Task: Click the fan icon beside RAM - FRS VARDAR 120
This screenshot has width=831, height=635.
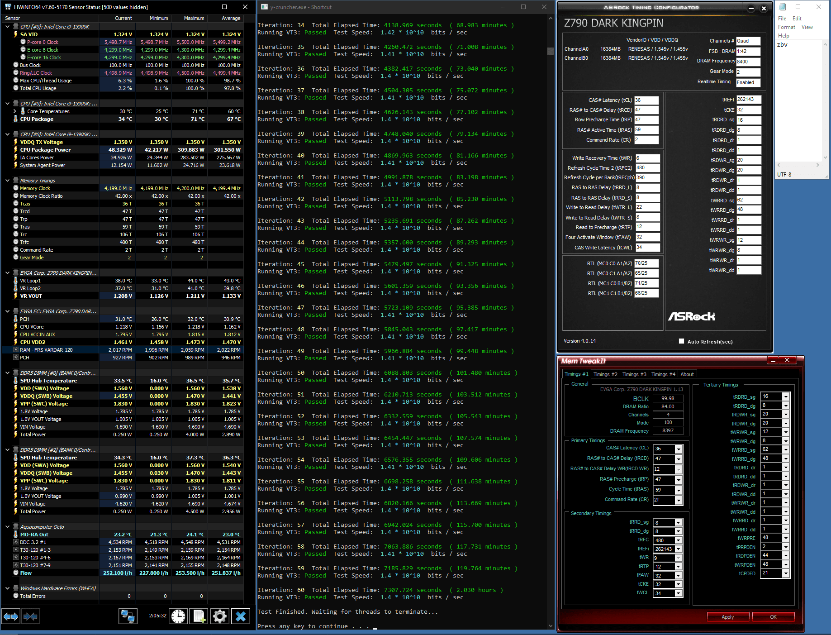Action: [16, 350]
